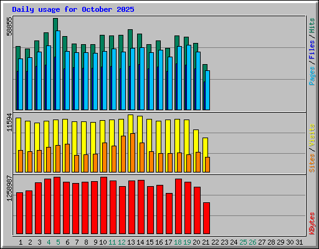The height and width of the screenshot is (249, 319).
Task: Click the 'Files' legend label
Action: tap(312, 50)
